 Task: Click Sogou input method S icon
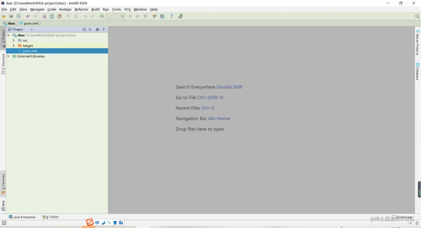90,222
